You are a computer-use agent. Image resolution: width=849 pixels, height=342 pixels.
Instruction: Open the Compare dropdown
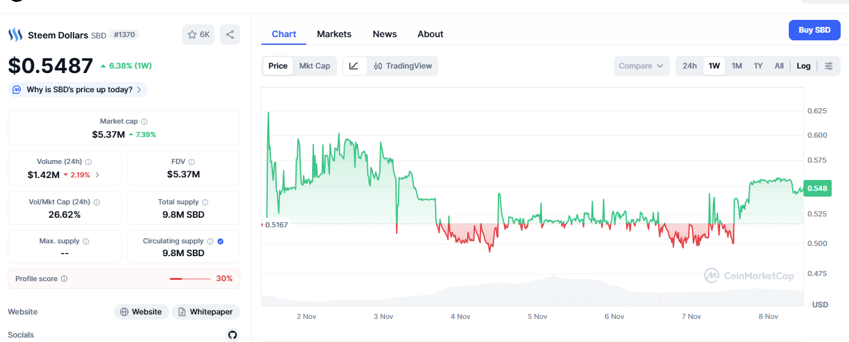click(x=641, y=66)
